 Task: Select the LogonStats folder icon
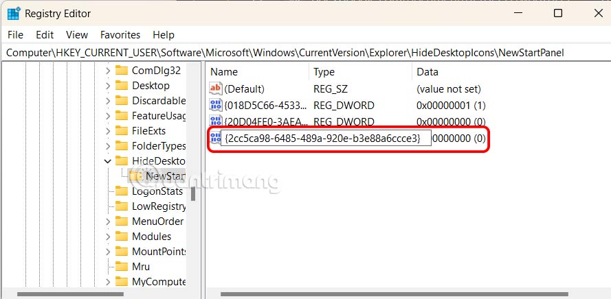(122, 191)
